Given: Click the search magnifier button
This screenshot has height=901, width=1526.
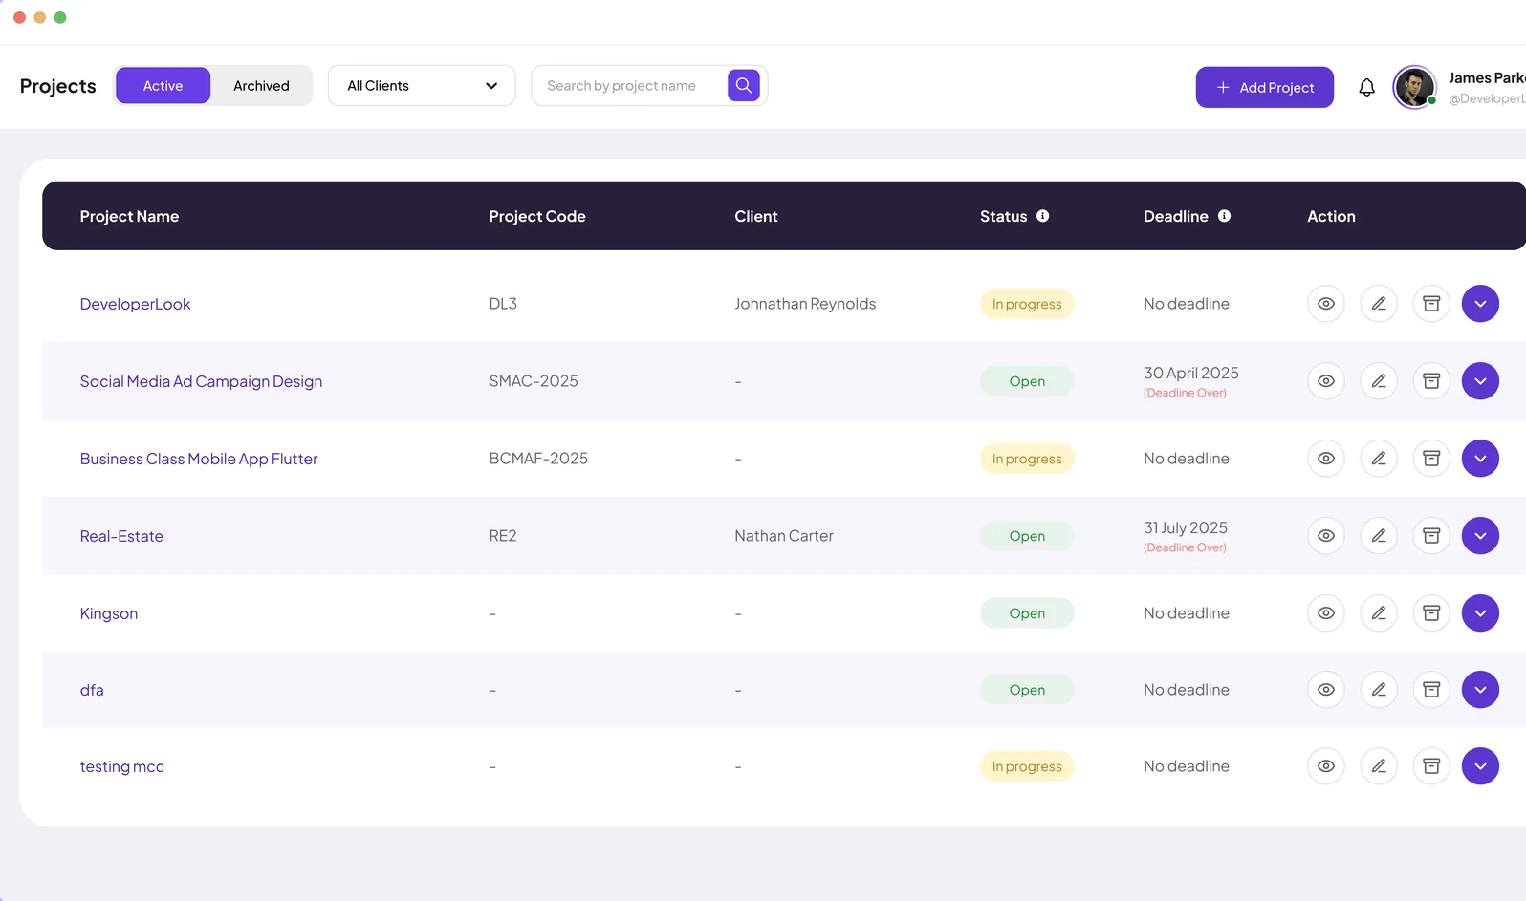Looking at the screenshot, I should click(744, 85).
